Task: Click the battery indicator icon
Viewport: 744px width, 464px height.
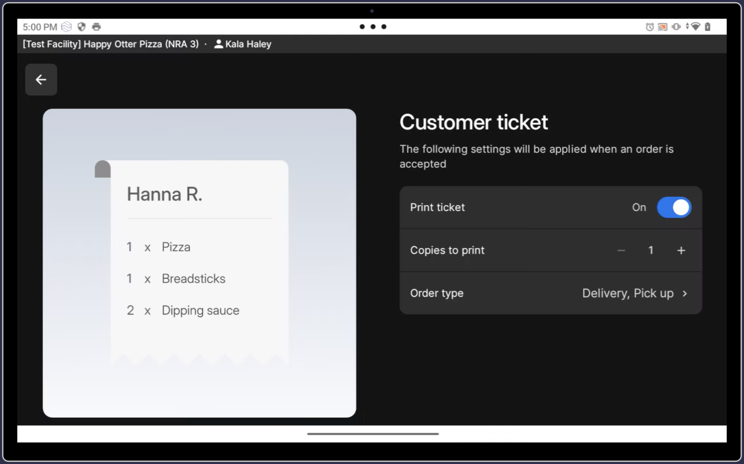Action: [x=707, y=26]
